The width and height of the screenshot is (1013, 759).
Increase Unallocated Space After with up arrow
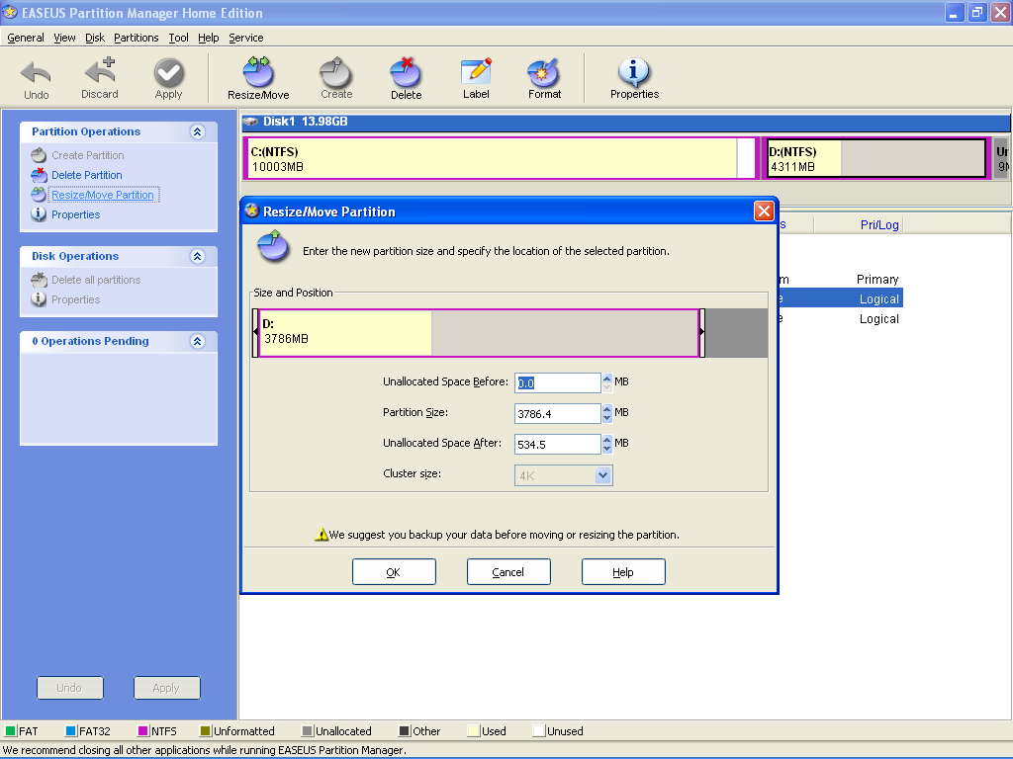[606, 439]
